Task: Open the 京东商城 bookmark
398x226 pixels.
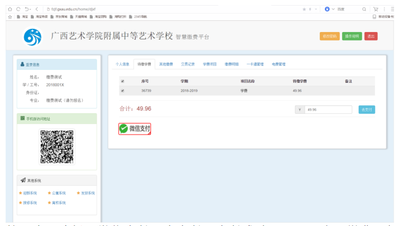Action: click(59, 17)
